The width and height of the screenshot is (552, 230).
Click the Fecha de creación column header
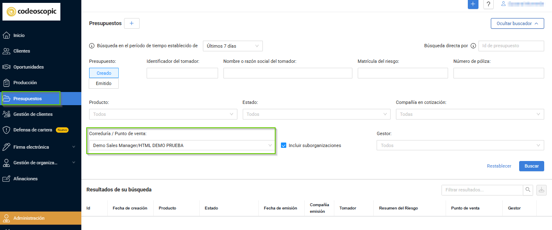(130, 208)
